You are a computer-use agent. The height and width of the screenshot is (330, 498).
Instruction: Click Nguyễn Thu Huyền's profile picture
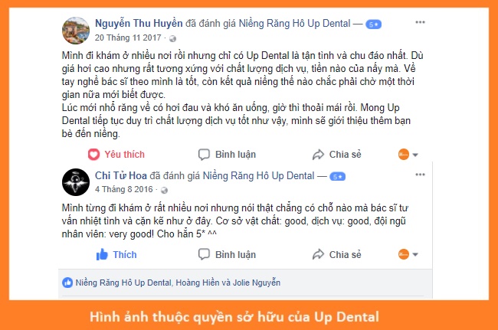tap(76, 31)
